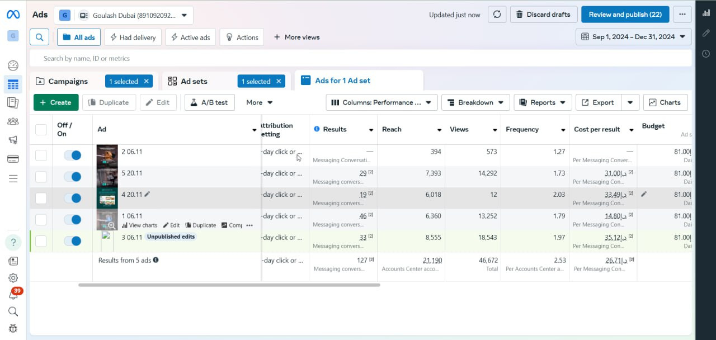Open the three-dot more options button
Screen dimensions: 716x340
(x=682, y=15)
